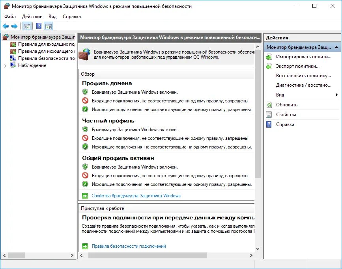Click the red blocked icon under Частный профиль
Image resolution: width=342 pixels, height=269 pixels.
tap(85, 138)
